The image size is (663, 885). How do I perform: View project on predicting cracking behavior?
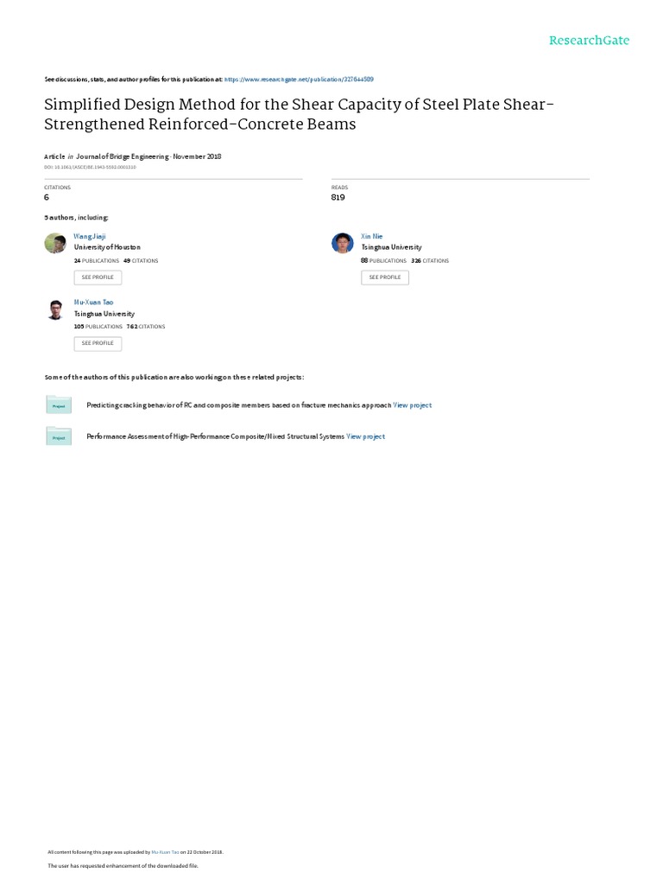point(412,405)
